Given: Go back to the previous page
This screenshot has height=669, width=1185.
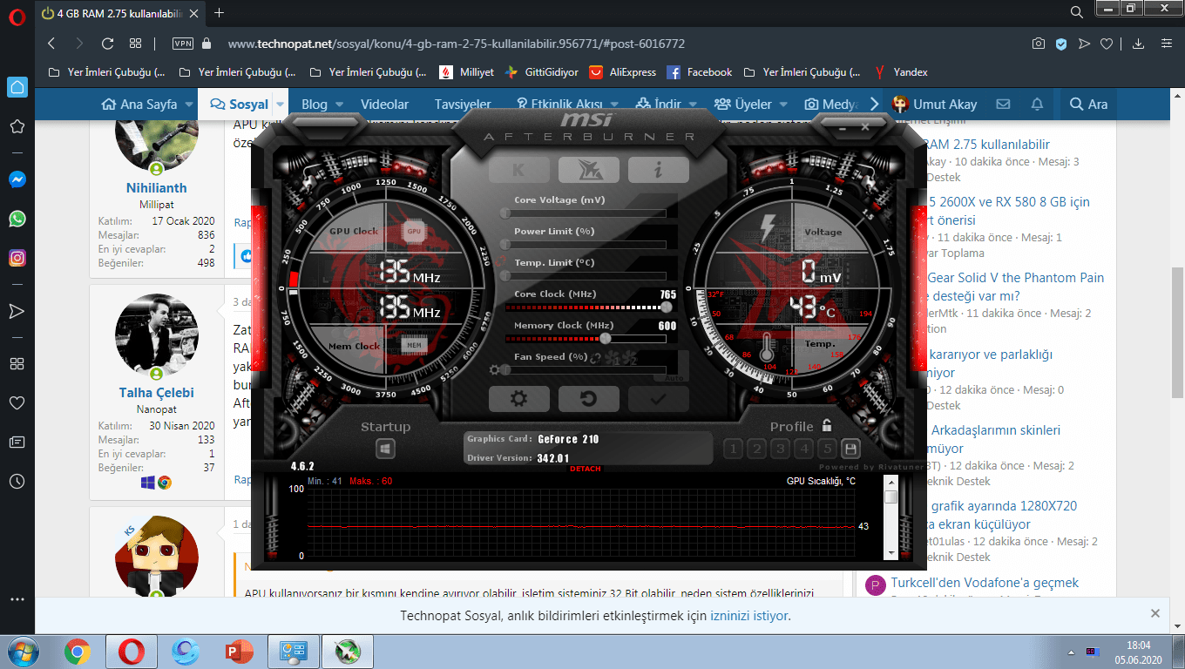Looking at the screenshot, I should pyautogui.click(x=51, y=44).
